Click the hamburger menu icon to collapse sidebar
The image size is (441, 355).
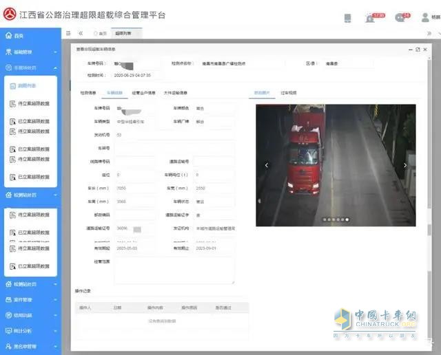point(68,33)
